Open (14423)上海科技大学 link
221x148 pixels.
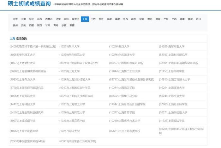pos(22,104)
